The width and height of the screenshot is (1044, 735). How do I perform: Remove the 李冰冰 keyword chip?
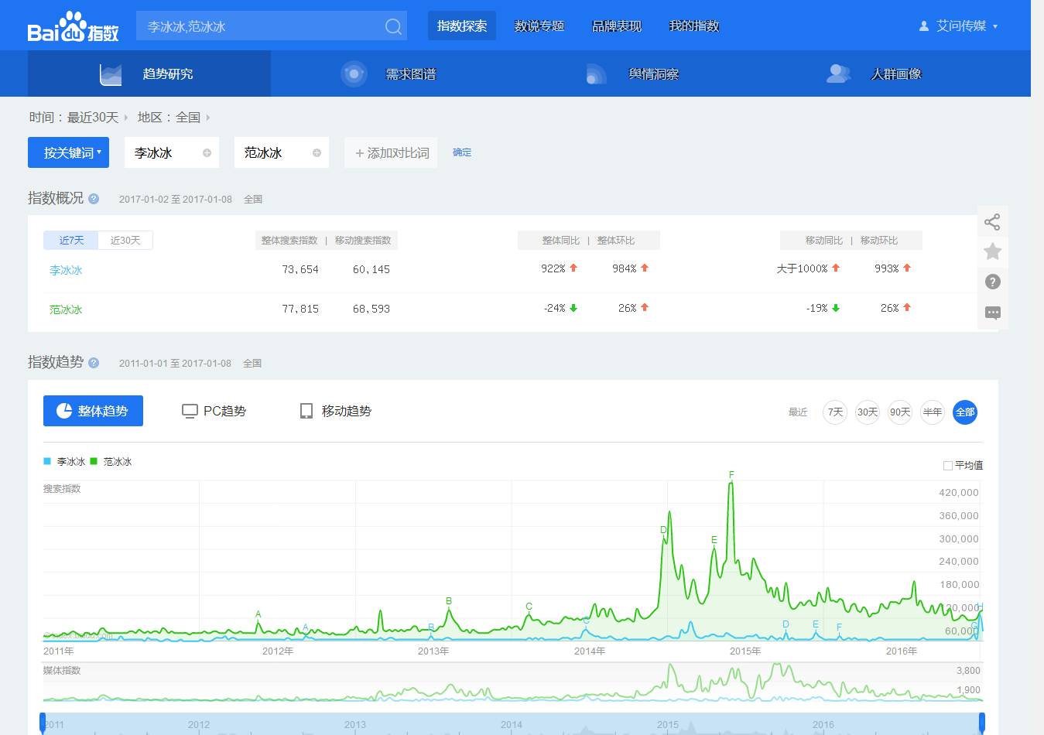click(207, 153)
